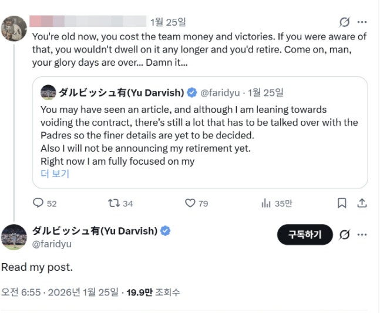Click the 구독하기 subscribe button
Viewport: 380px width, 313px height.
click(x=304, y=234)
